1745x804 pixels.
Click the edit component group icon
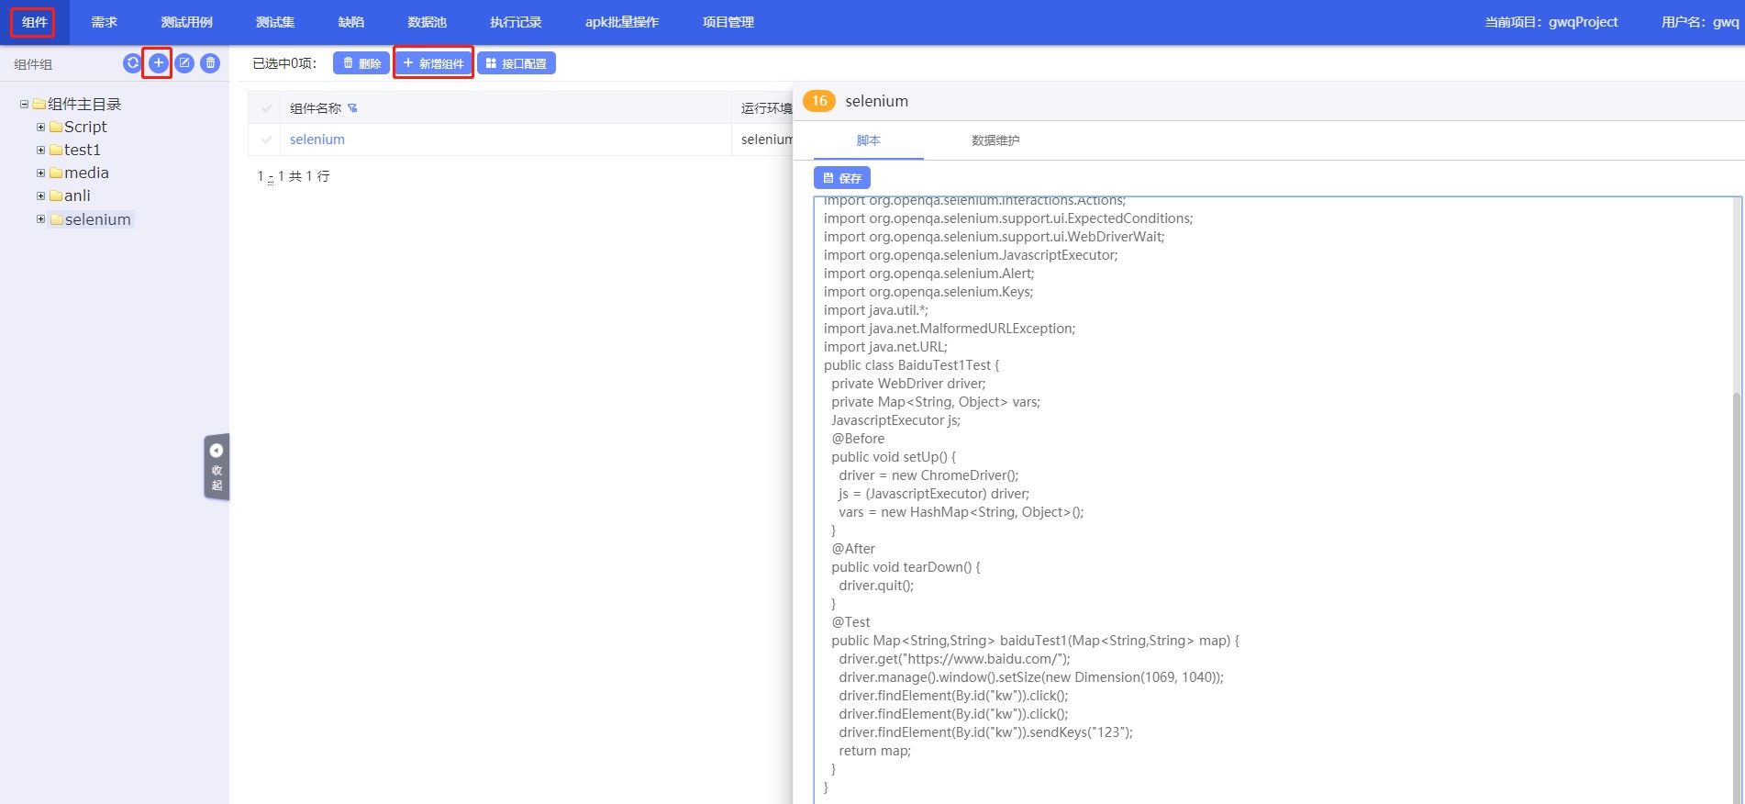coord(184,63)
